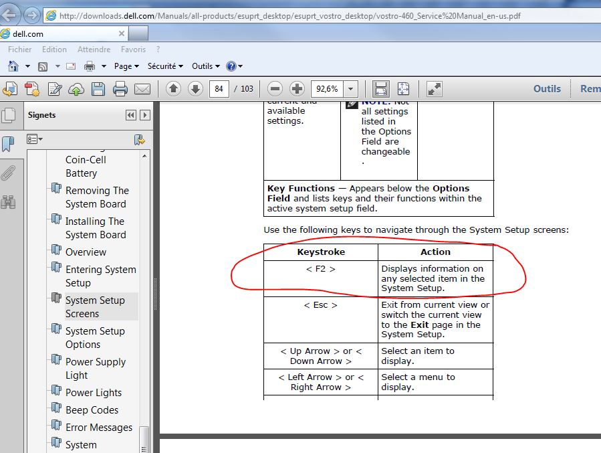Zoom out with the minus button

(x=275, y=89)
